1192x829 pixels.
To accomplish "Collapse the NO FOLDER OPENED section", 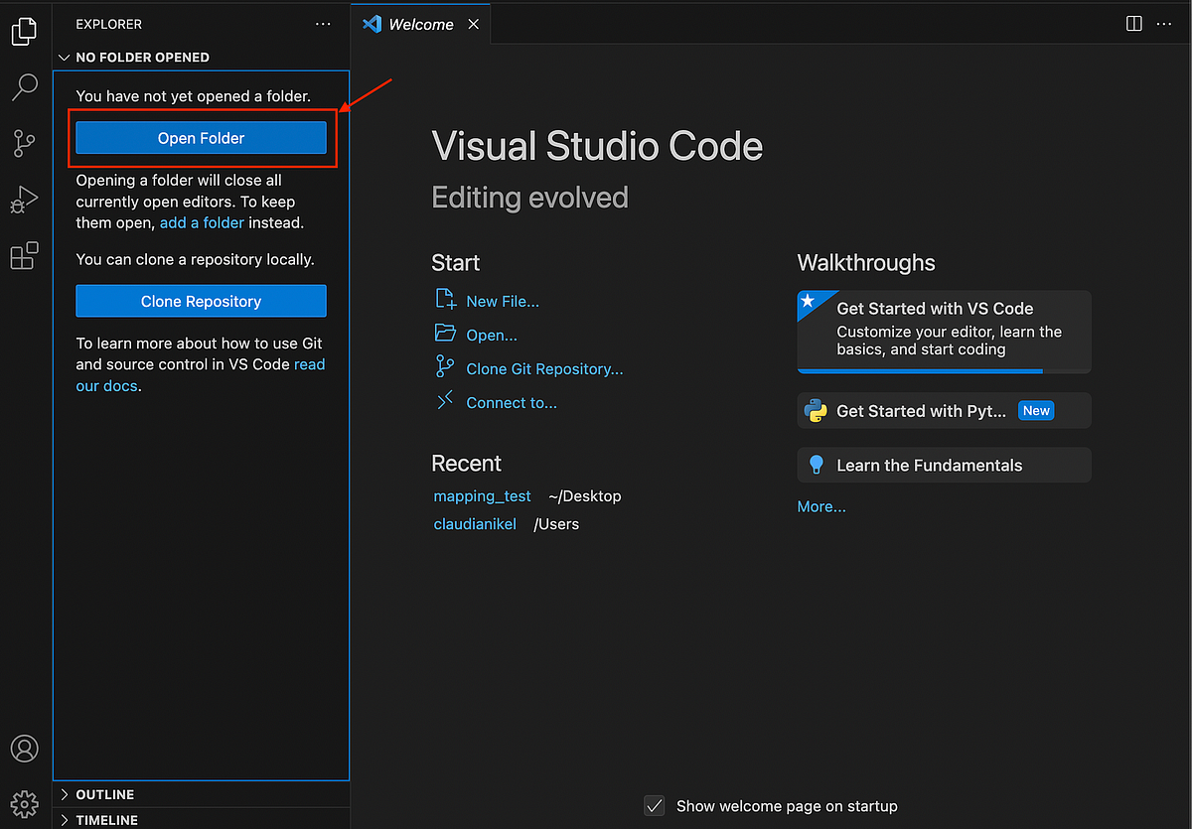I will tap(65, 57).
